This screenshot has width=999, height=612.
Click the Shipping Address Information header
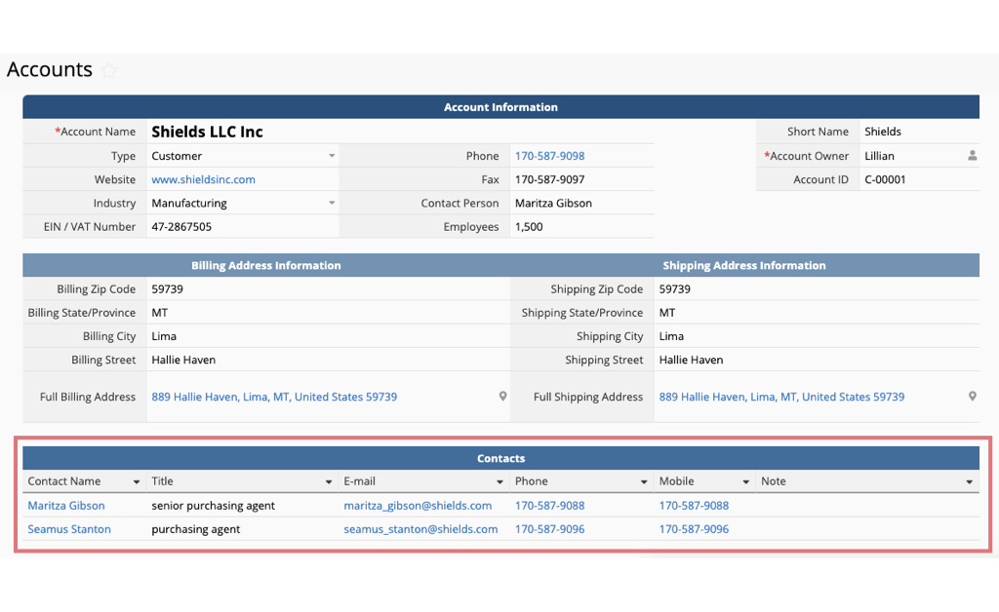point(744,265)
